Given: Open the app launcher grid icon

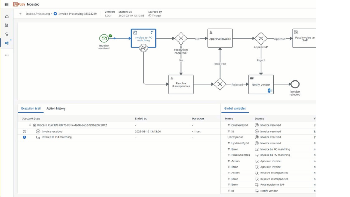Looking at the screenshot, I should (7, 4).
